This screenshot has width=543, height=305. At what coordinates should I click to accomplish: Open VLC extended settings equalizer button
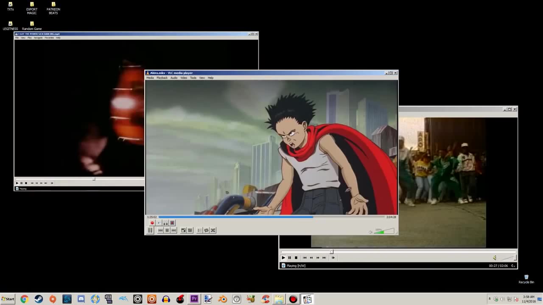tap(190, 230)
